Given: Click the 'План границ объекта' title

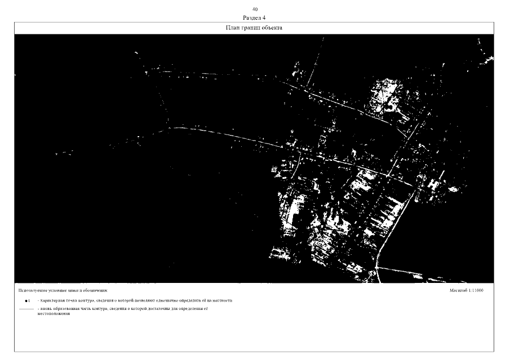Looking at the screenshot, I should coord(254,28).
